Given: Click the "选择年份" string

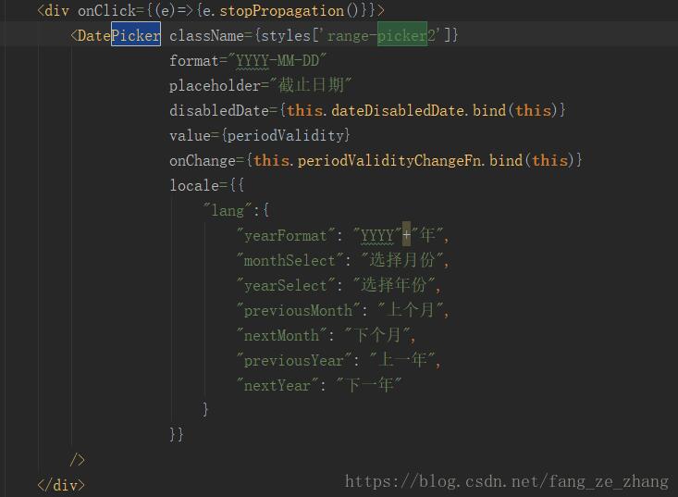Looking at the screenshot, I should [394, 285].
